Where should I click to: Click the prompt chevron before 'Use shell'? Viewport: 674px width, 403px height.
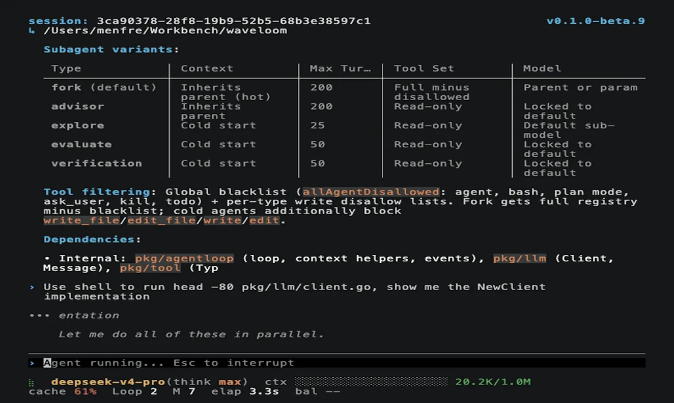(32, 287)
